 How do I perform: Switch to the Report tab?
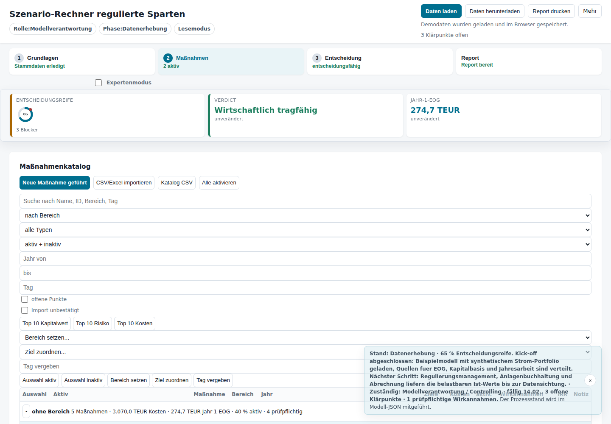(x=529, y=61)
